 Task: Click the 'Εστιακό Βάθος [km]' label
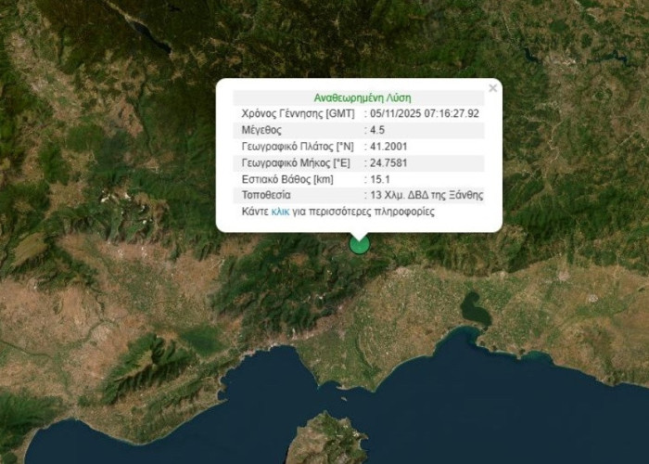287,179
